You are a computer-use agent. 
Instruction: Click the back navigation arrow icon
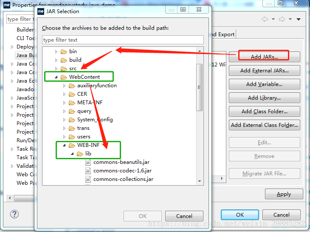(265, 19)
